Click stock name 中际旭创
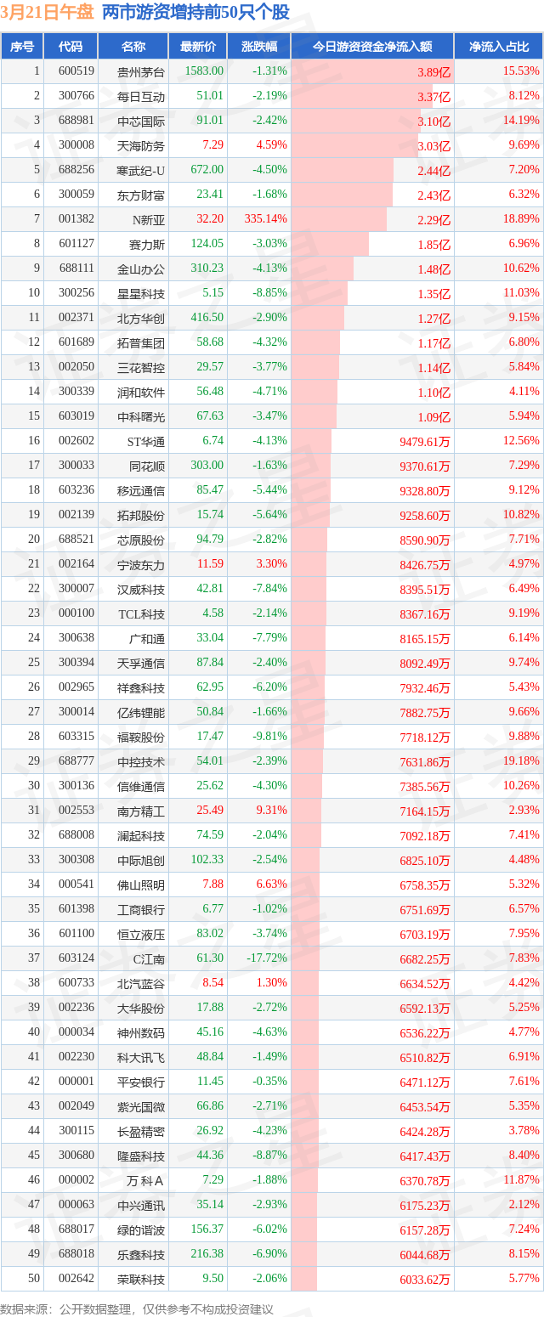Viewport: 544px width, 1317px height. click(141, 861)
